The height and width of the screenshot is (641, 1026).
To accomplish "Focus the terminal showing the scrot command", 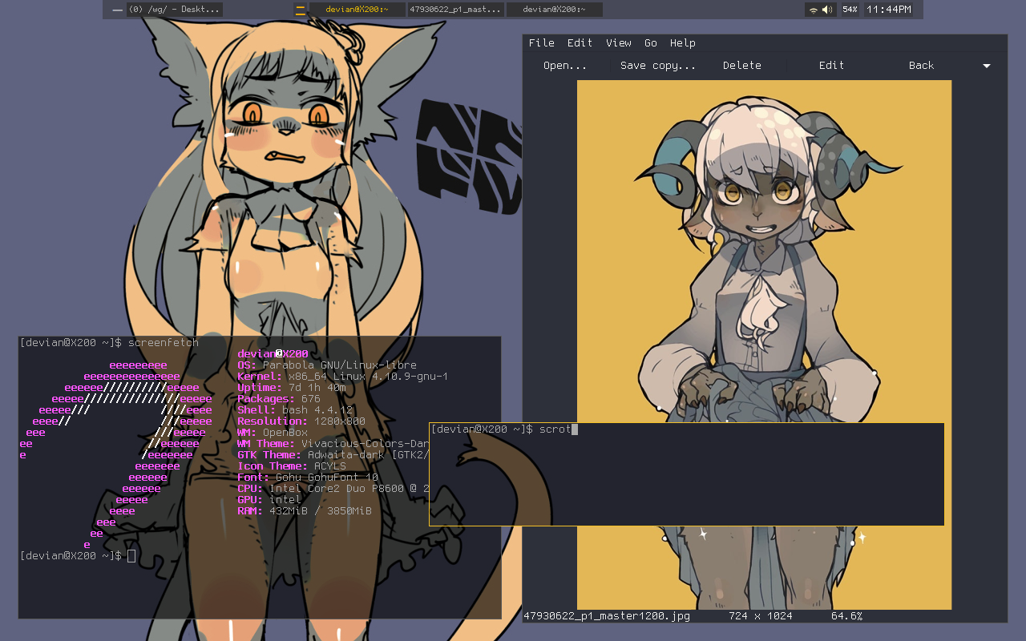I will point(686,474).
